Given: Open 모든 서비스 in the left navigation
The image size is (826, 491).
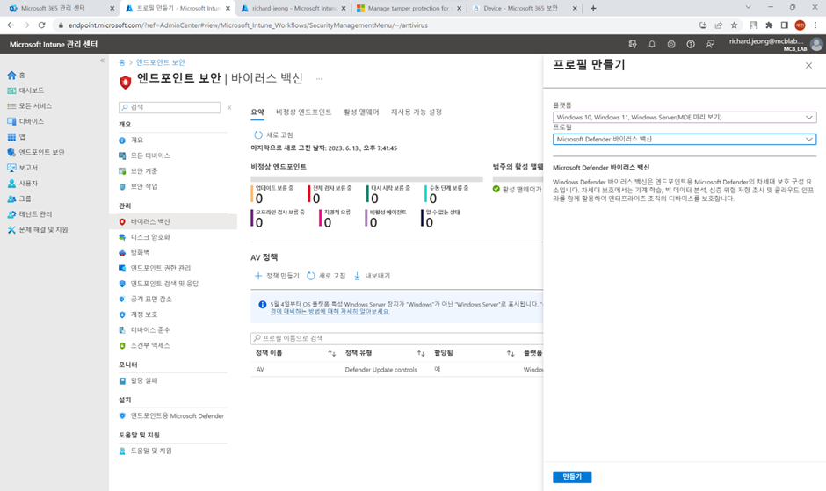Looking at the screenshot, I should coord(30,106).
